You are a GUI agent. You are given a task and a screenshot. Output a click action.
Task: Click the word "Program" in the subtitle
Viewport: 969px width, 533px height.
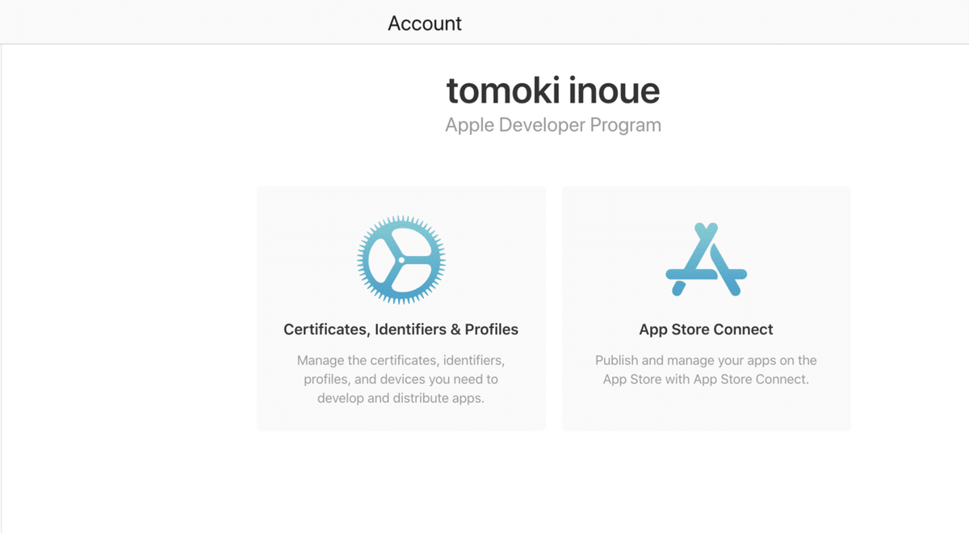pos(626,126)
